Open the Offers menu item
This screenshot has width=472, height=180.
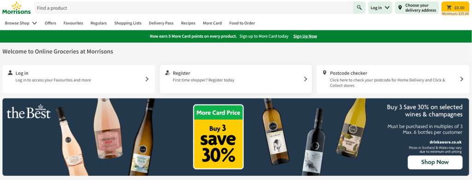click(50, 23)
